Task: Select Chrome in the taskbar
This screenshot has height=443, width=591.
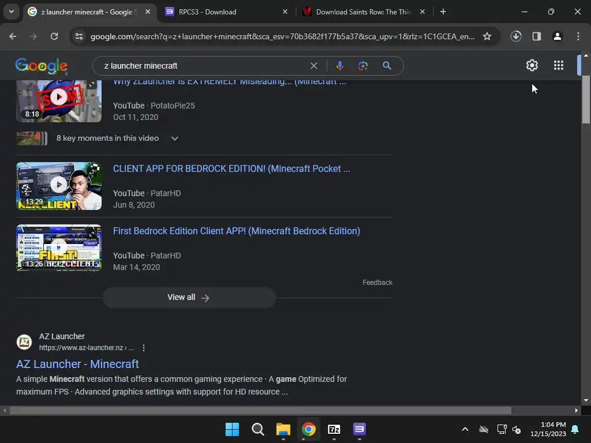Action: pos(308,429)
